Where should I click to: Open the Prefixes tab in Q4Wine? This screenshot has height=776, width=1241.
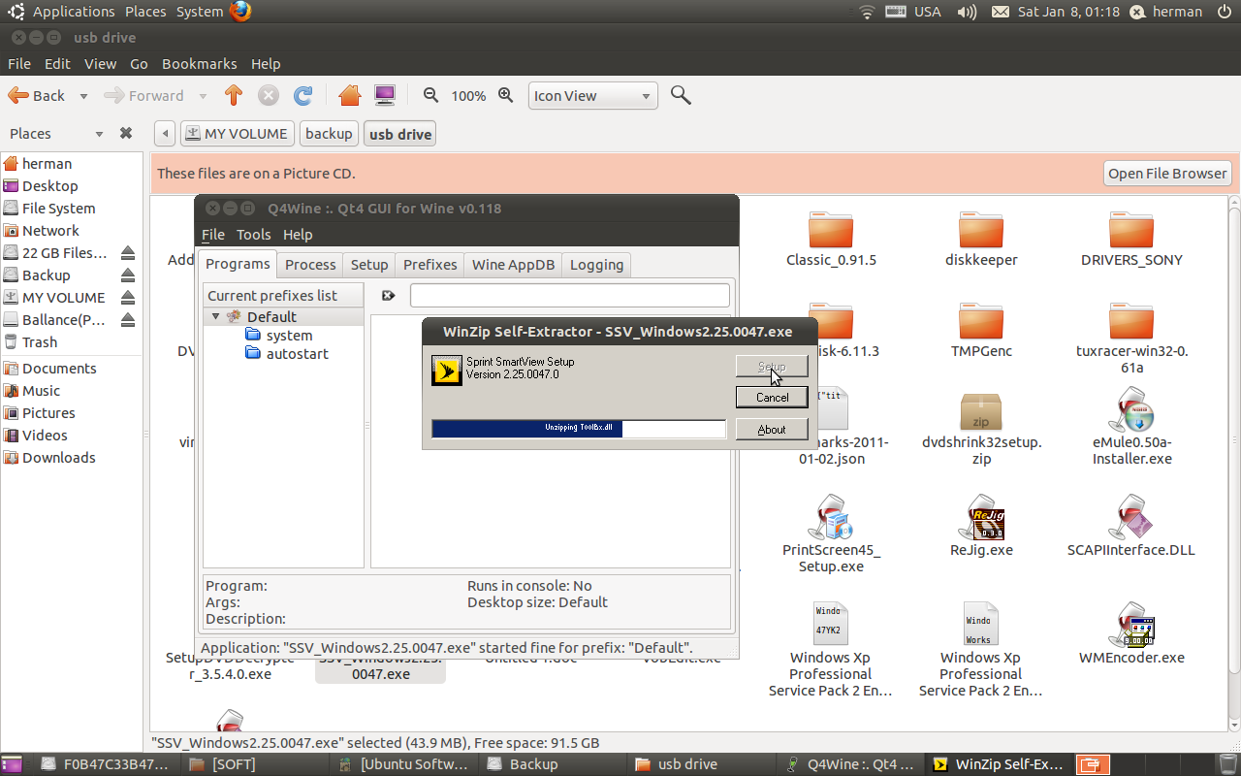pos(430,264)
